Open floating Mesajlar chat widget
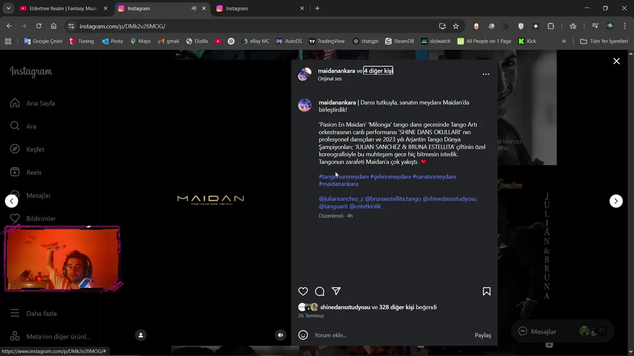Image resolution: width=634 pixels, height=356 pixels. [562, 331]
